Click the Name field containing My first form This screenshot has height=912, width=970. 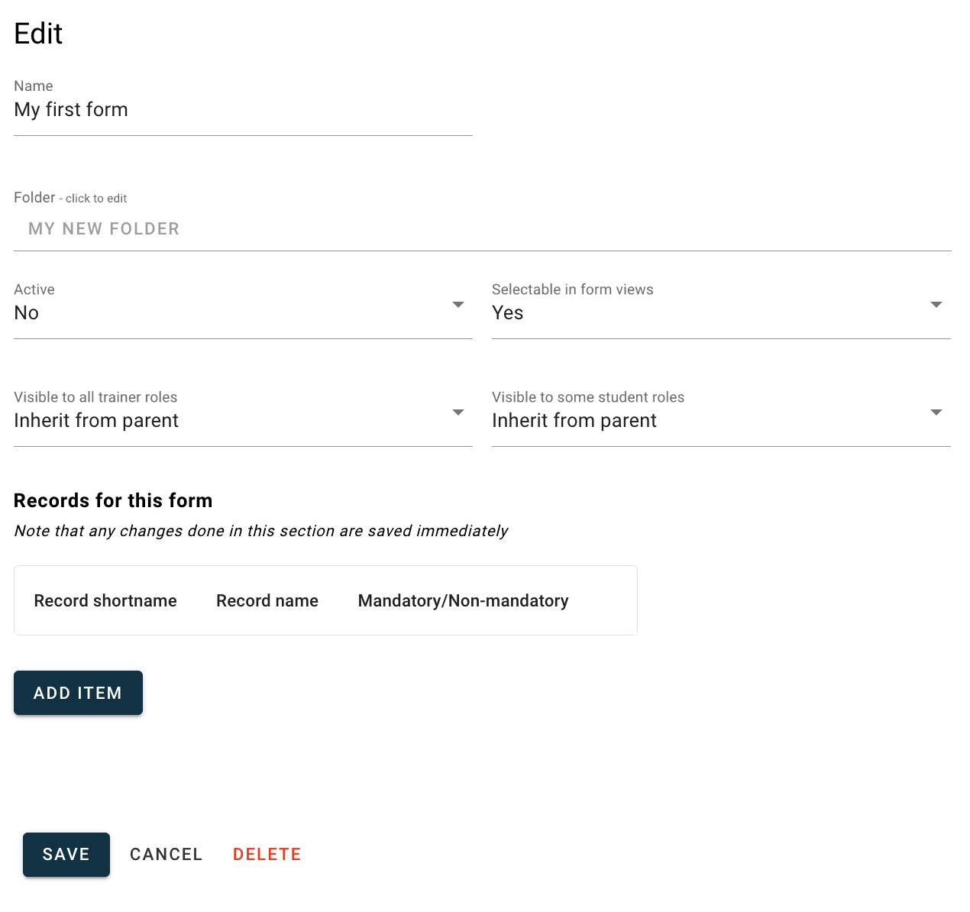(x=243, y=110)
